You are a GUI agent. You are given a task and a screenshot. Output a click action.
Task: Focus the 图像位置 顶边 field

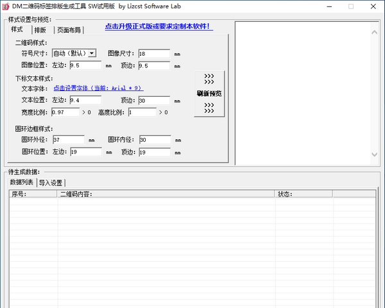tap(154, 66)
